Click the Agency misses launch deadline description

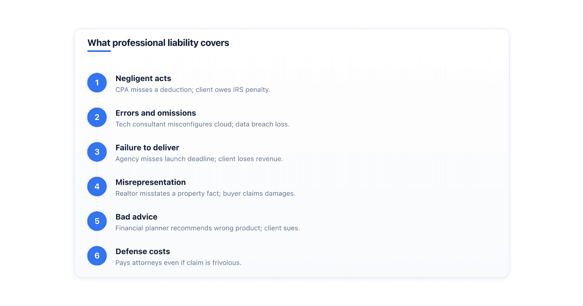pyautogui.click(x=199, y=159)
